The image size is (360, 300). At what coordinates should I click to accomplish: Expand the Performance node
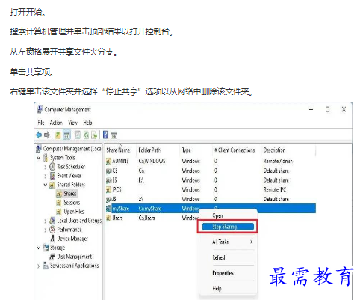click(x=46, y=230)
